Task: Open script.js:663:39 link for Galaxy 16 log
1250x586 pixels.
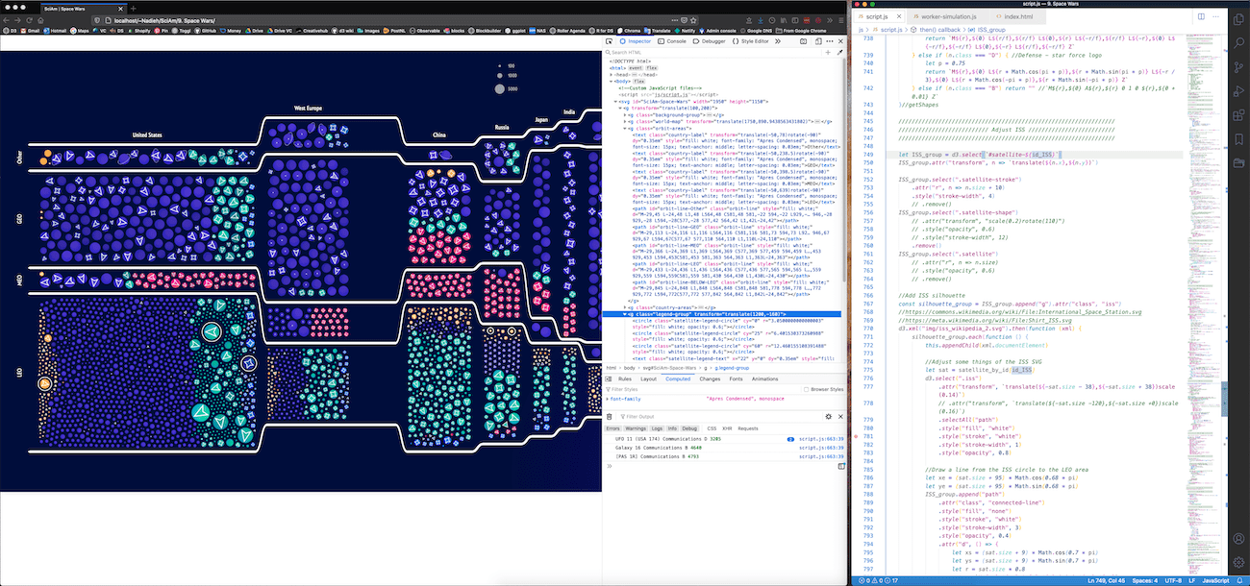Action: click(821, 447)
